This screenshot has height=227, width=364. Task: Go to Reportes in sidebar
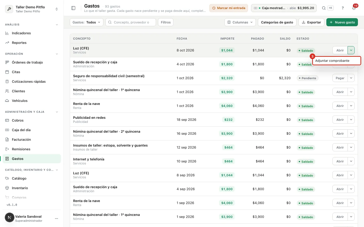32,43
